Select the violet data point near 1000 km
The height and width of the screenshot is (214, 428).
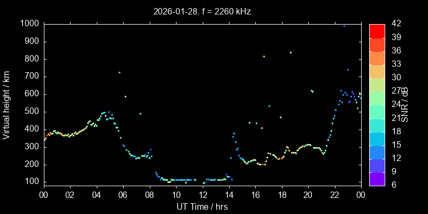pyautogui.click(x=344, y=26)
